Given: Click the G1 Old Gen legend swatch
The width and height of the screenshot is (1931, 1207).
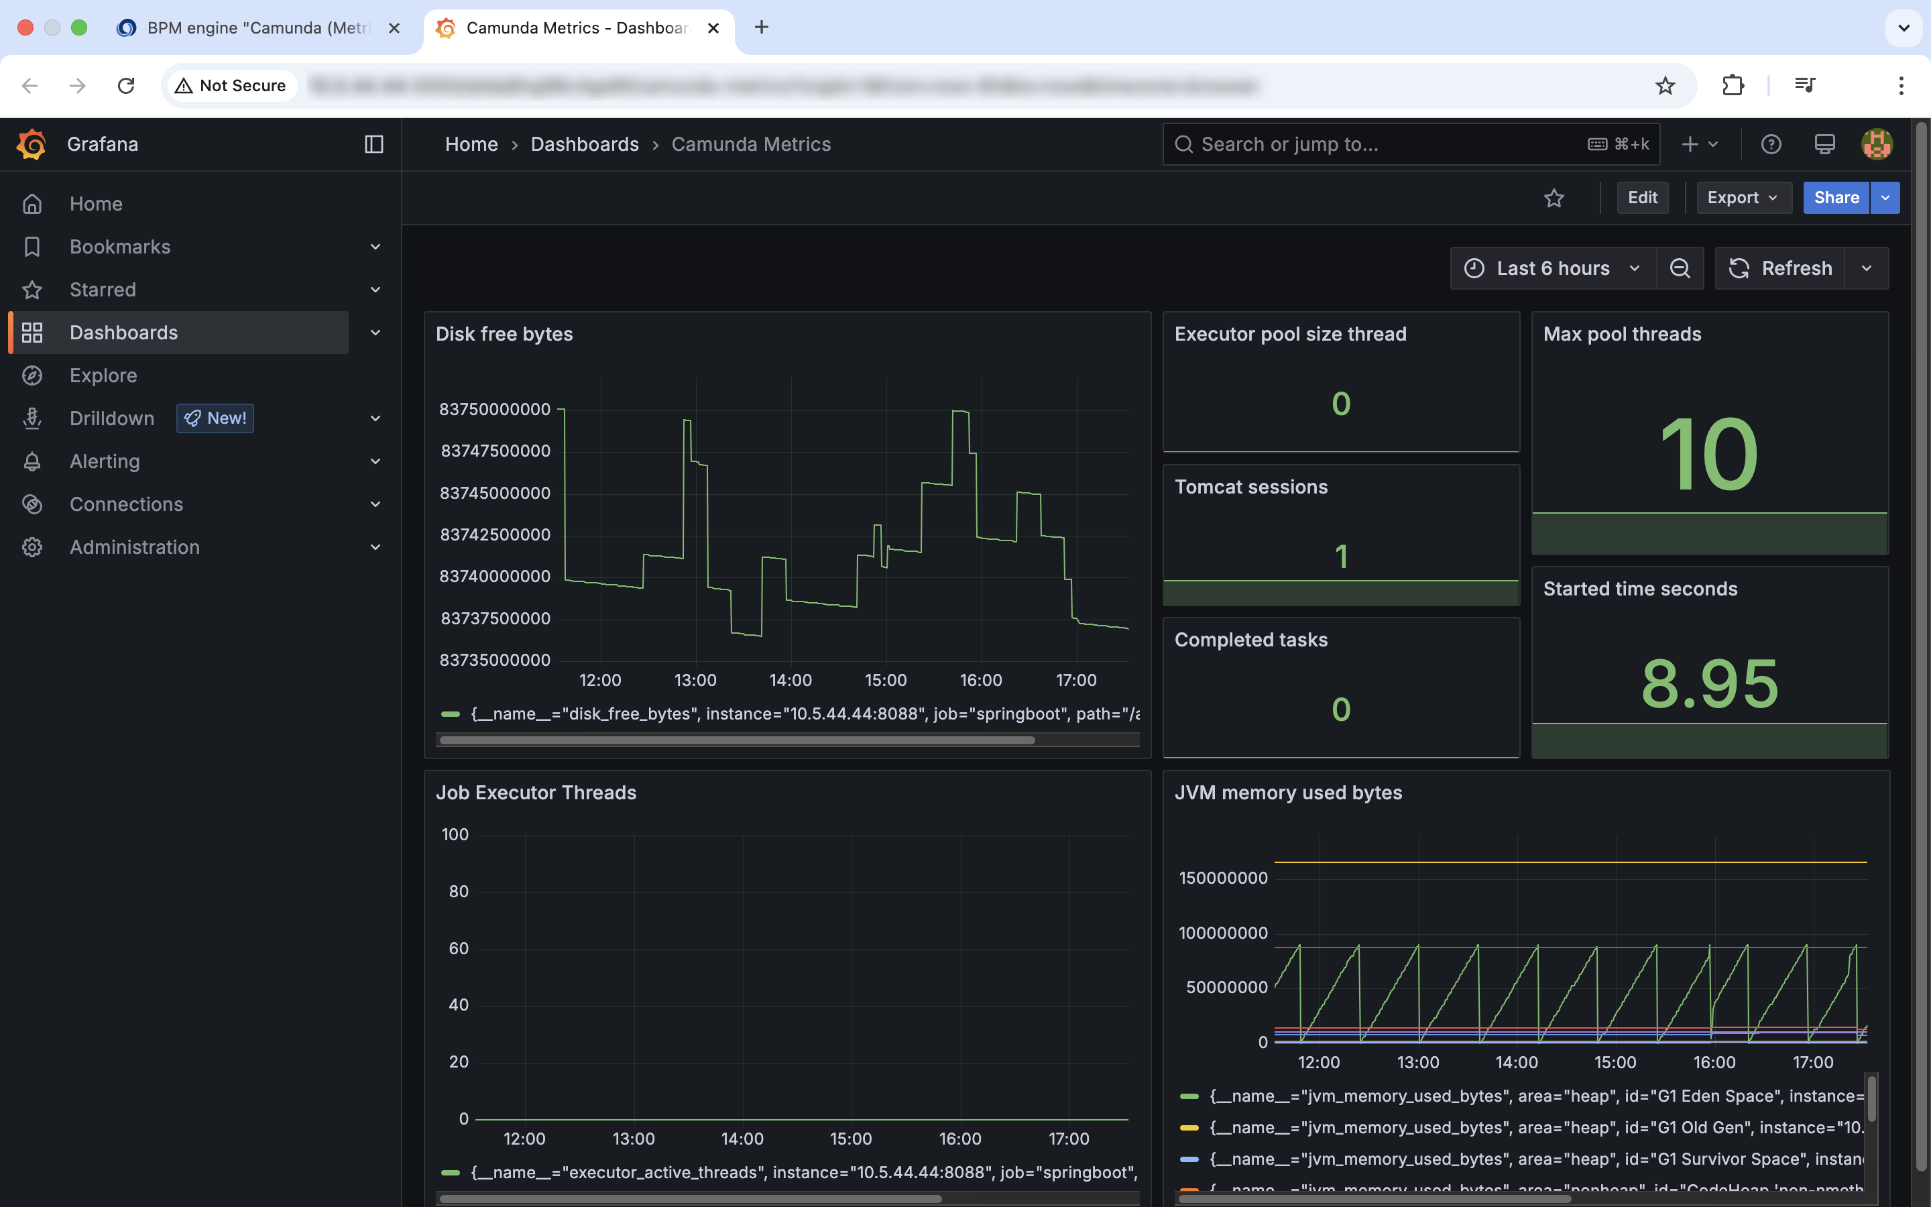Looking at the screenshot, I should (x=1189, y=1128).
